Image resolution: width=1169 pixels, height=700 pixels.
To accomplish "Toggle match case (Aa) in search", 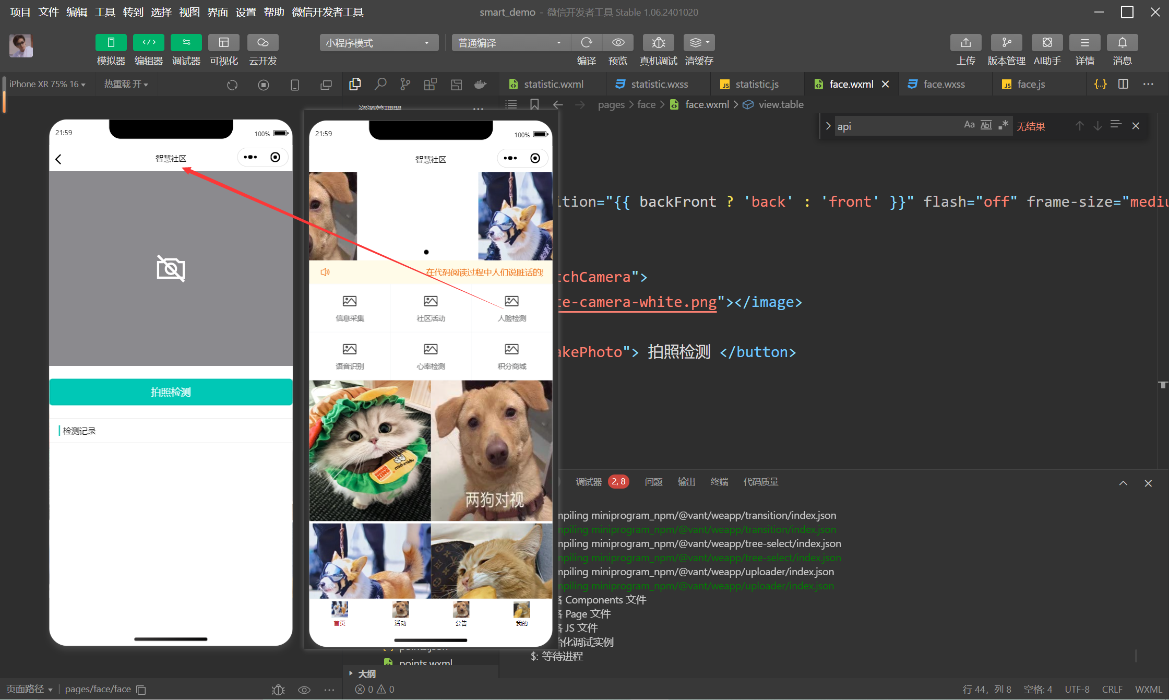I will coord(969,125).
